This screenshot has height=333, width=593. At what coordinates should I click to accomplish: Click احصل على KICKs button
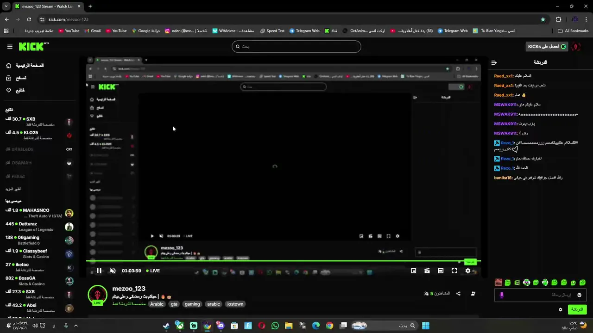click(547, 47)
